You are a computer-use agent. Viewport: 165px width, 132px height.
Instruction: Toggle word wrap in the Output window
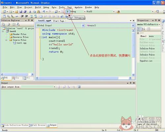(x=79, y=87)
